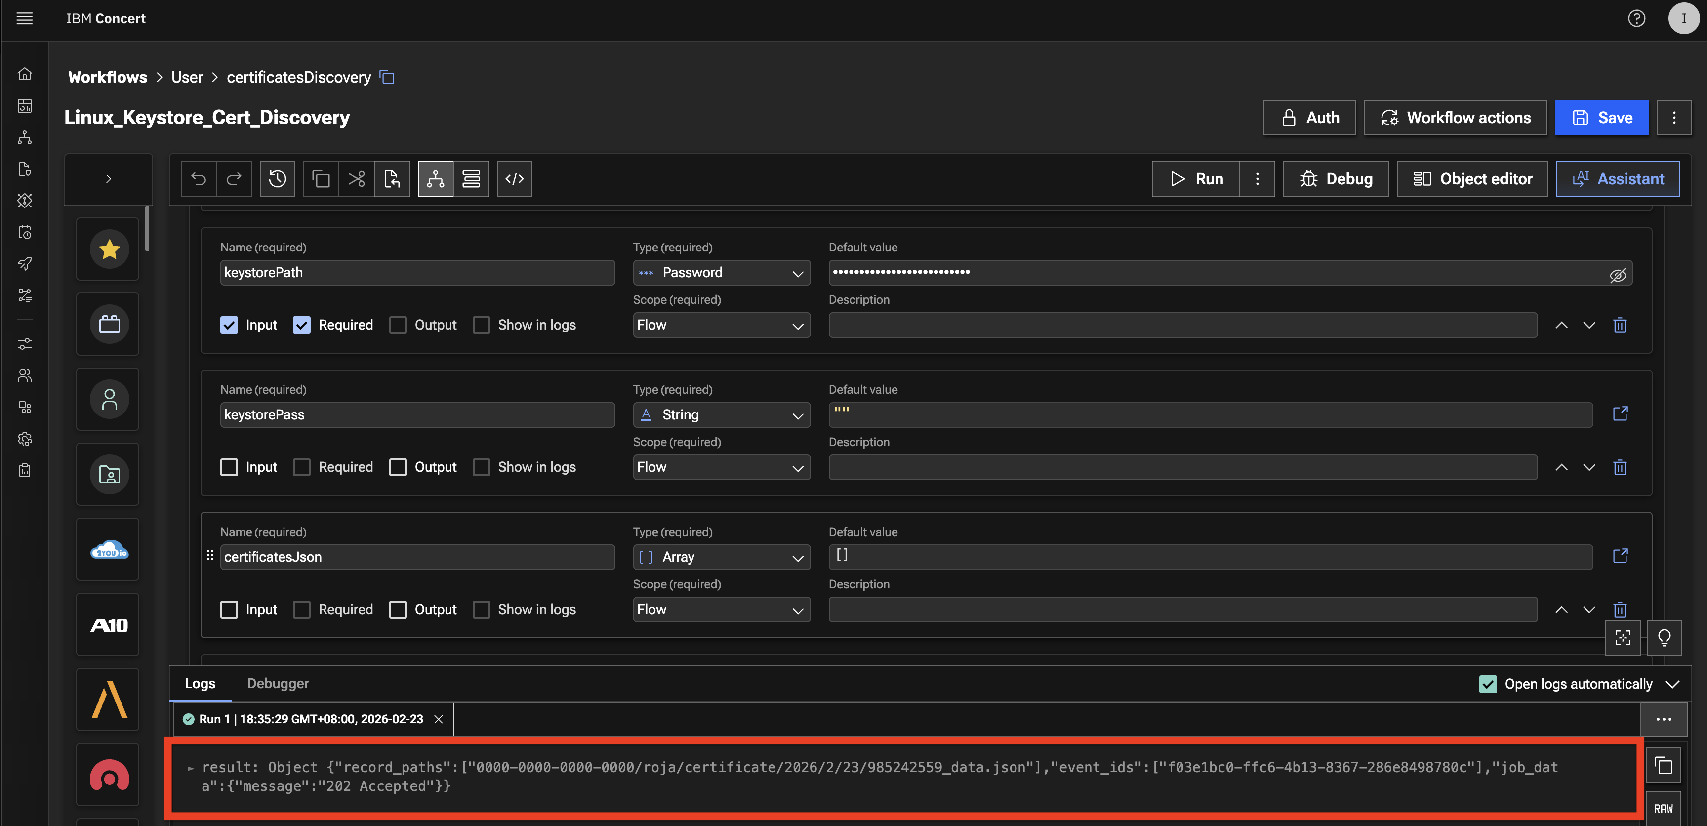Image resolution: width=1707 pixels, height=826 pixels.
Task: Select the flow diagram view icon
Action: tap(435, 179)
